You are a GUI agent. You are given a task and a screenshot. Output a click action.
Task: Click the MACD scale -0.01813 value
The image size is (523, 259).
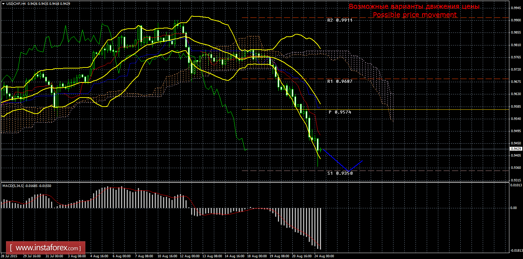[x=516, y=250]
